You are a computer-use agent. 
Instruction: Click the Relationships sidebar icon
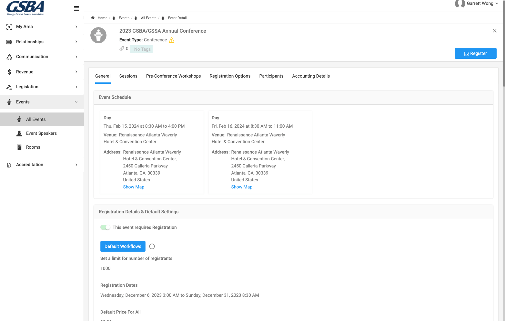click(9, 42)
